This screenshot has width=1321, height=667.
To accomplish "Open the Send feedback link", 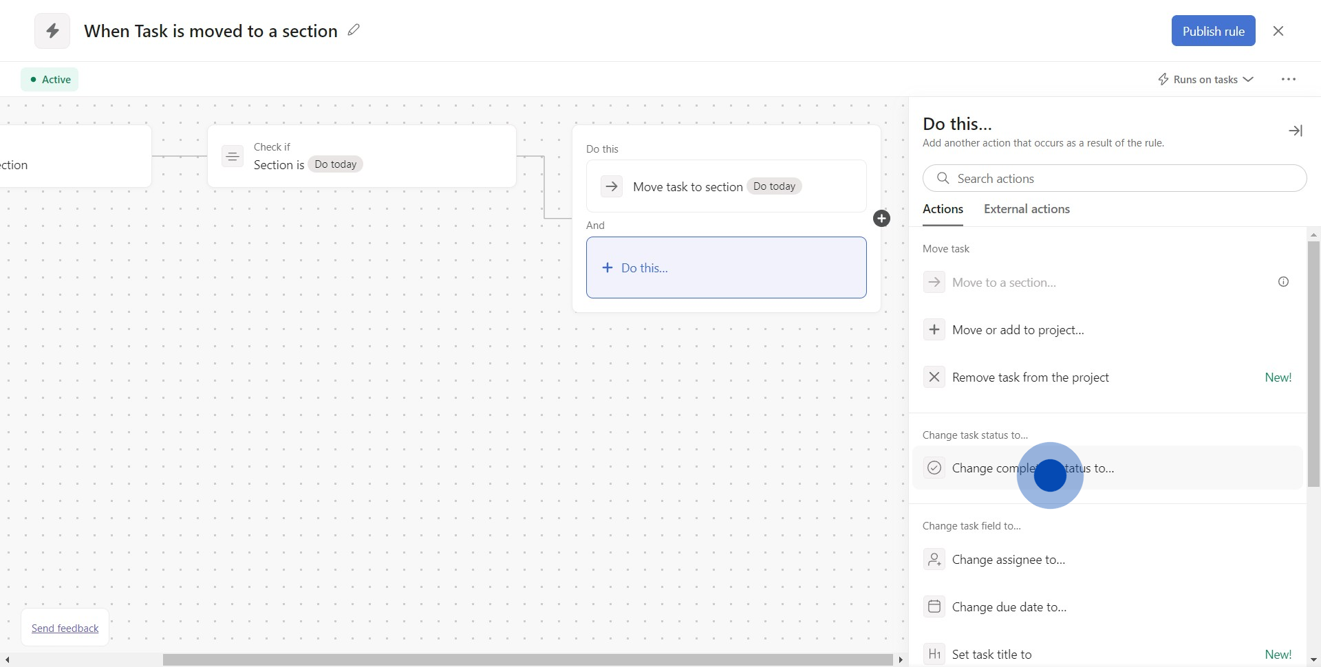I will pos(65,628).
